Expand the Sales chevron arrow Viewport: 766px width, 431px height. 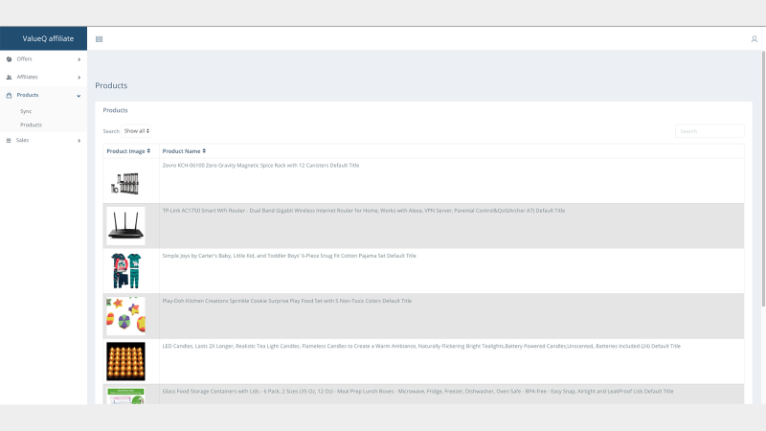click(79, 141)
